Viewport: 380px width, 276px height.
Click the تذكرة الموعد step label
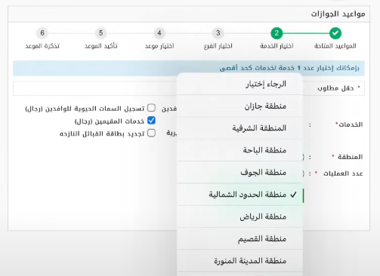(x=42, y=46)
